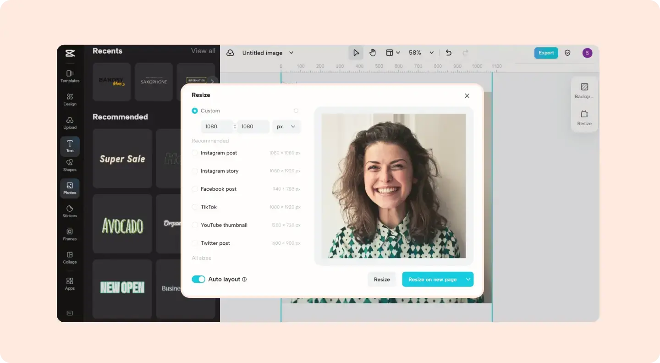Select the hand pan tool

(373, 53)
